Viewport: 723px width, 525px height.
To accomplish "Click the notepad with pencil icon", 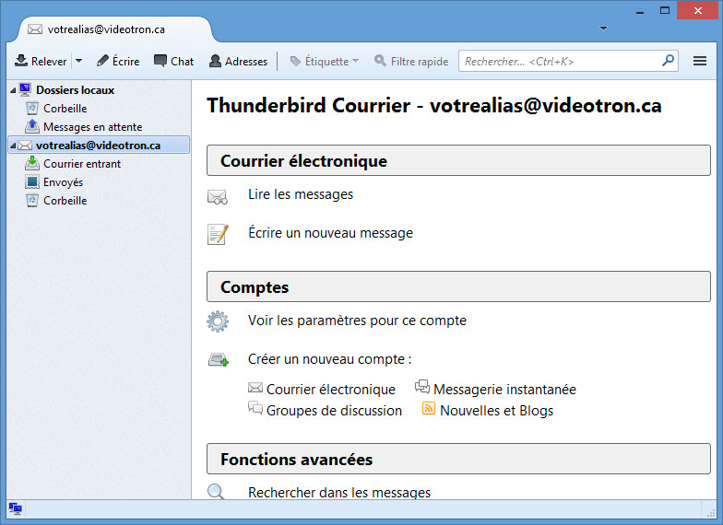I will (x=218, y=234).
